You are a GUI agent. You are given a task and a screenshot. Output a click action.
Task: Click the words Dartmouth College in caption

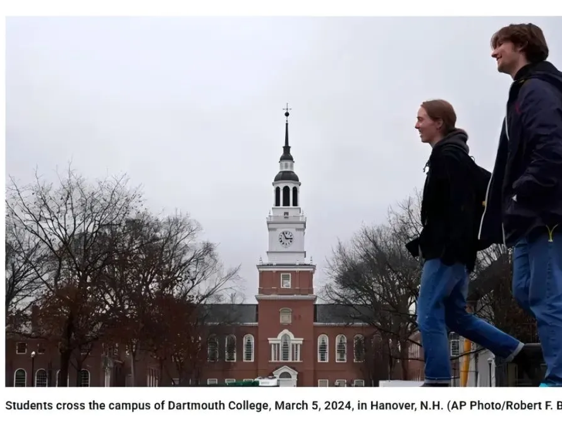click(x=218, y=406)
